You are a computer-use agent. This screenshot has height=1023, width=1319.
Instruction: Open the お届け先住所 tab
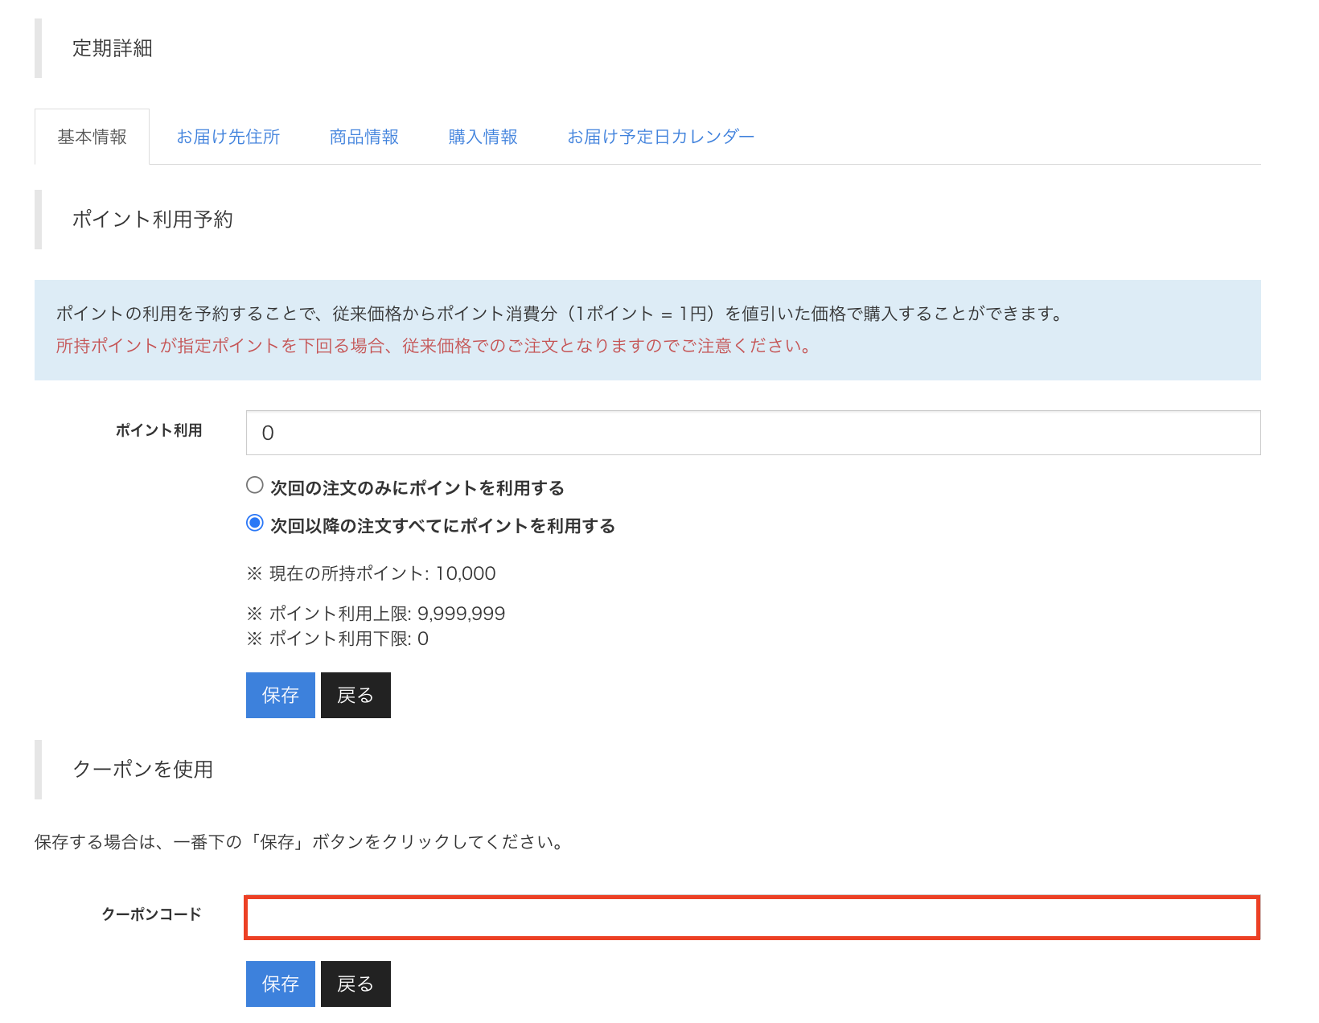(228, 138)
